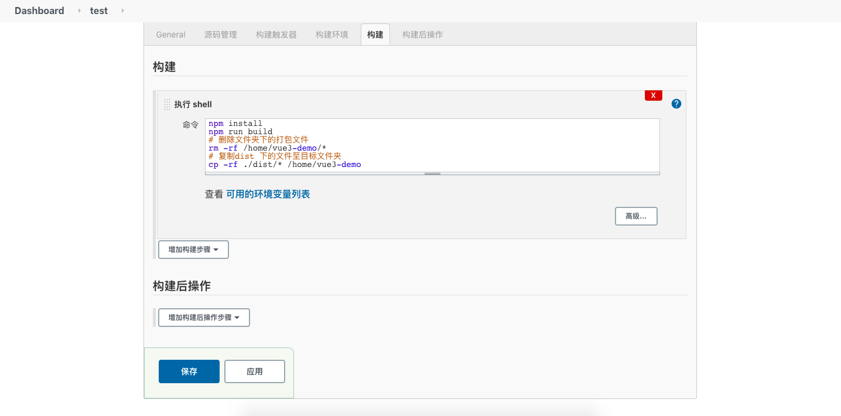Switch to the 构建环境 tab
841x416 pixels.
click(332, 35)
